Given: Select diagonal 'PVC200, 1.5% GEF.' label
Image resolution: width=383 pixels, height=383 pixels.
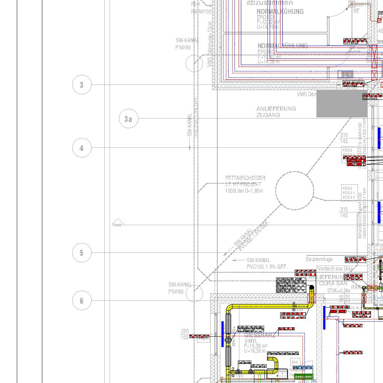Looking at the screenshot, I should tap(254, 236).
